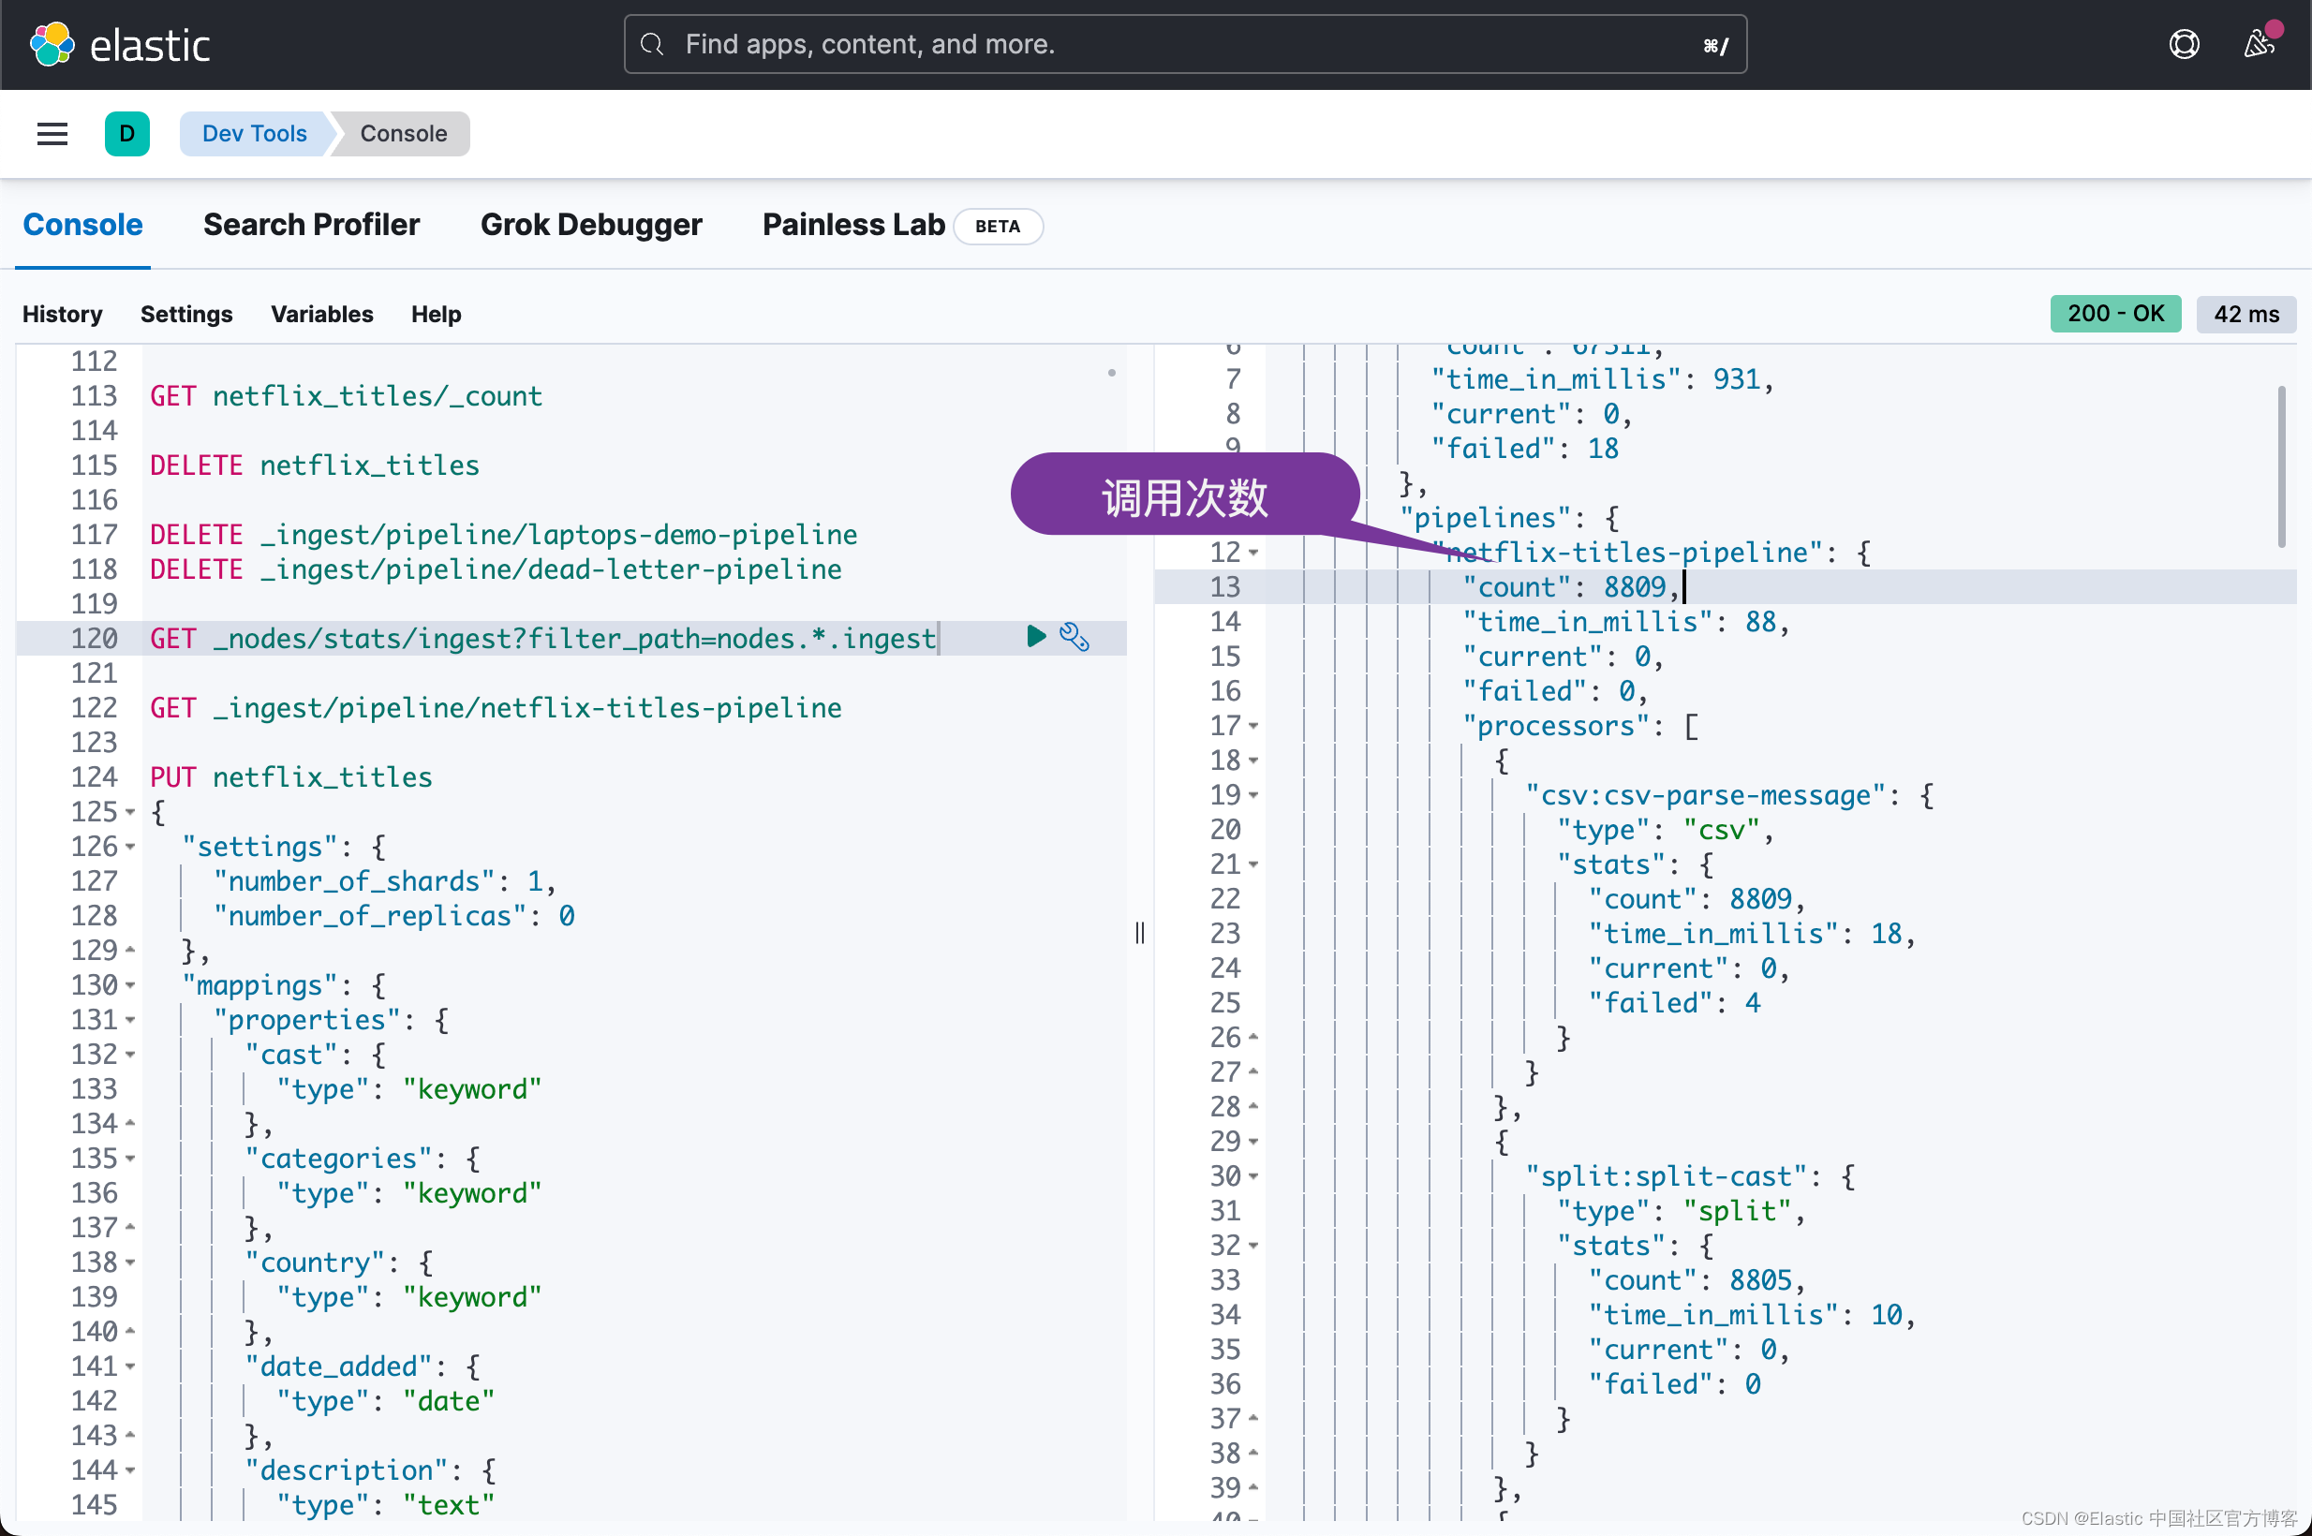Click the green D space avatar
Viewport: 2312px width, 1536px height.
pyautogui.click(x=126, y=133)
